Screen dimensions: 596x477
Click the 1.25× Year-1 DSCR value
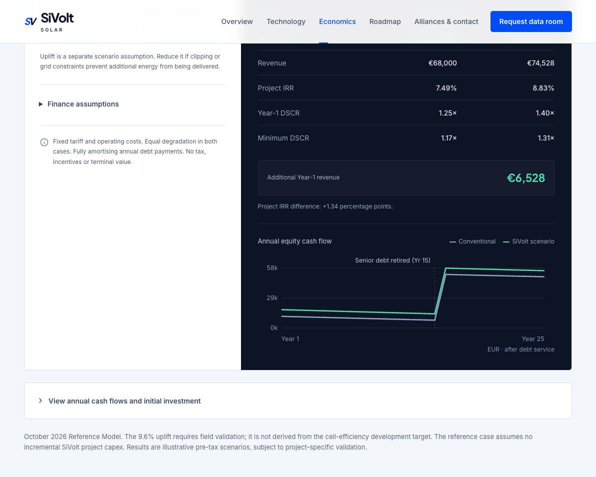pyautogui.click(x=448, y=113)
